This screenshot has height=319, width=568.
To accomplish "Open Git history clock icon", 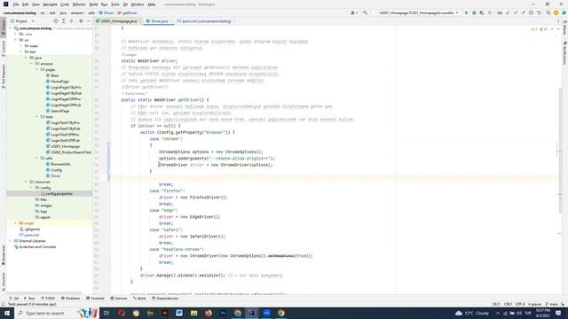I will [x=531, y=12].
